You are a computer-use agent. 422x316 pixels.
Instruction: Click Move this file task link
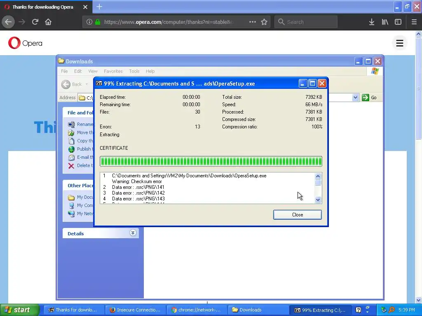click(85, 132)
